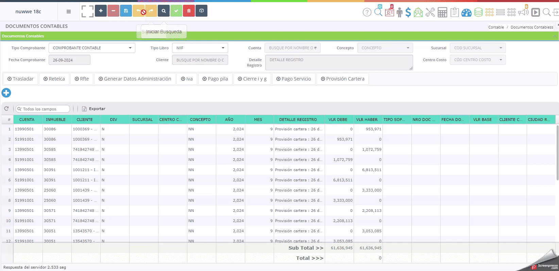Sort by CUENTA column header
The width and height of the screenshot is (559, 271).
[x=27, y=120]
